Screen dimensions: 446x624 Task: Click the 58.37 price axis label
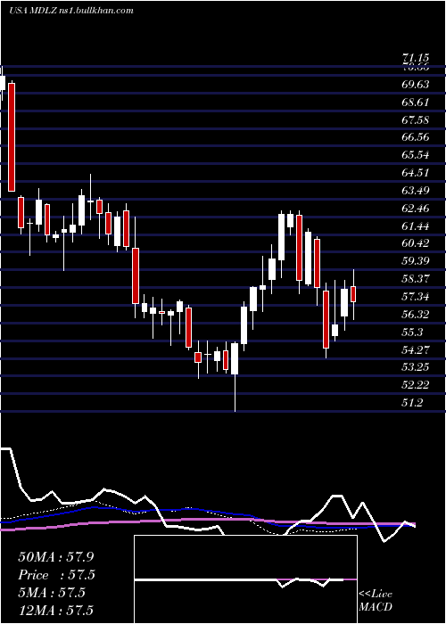coord(416,278)
